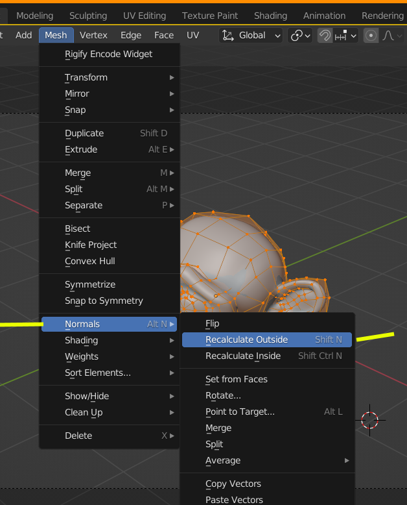Expand Sort Elements submenu
This screenshot has height=505, width=407.
point(110,373)
